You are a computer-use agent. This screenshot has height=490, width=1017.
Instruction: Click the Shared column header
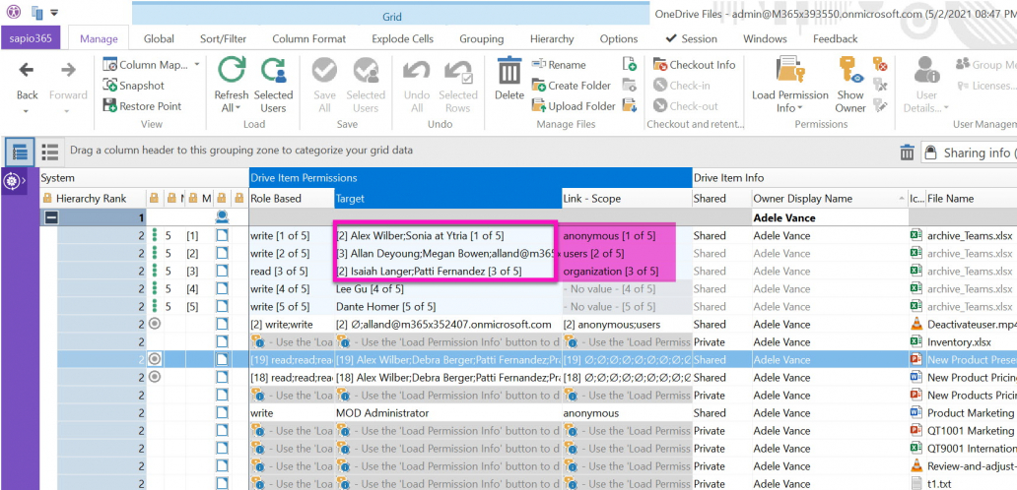[x=720, y=199]
